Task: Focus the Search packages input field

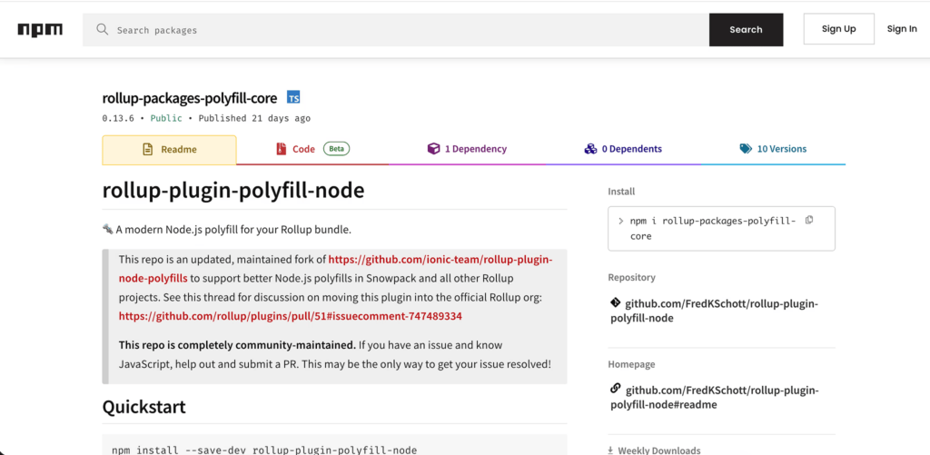Action: click(x=396, y=30)
